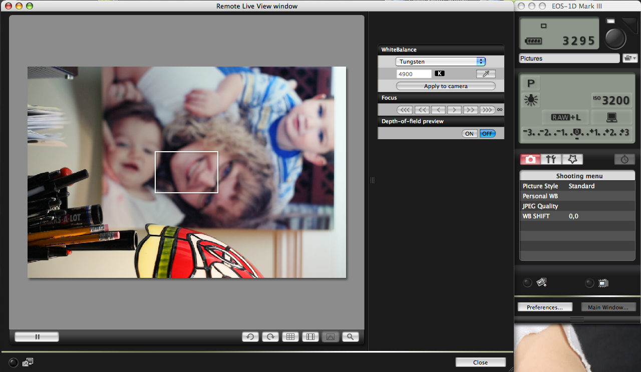This screenshot has height=372, width=641.
Task: Click the Apply to camera button
Action: [x=445, y=86]
